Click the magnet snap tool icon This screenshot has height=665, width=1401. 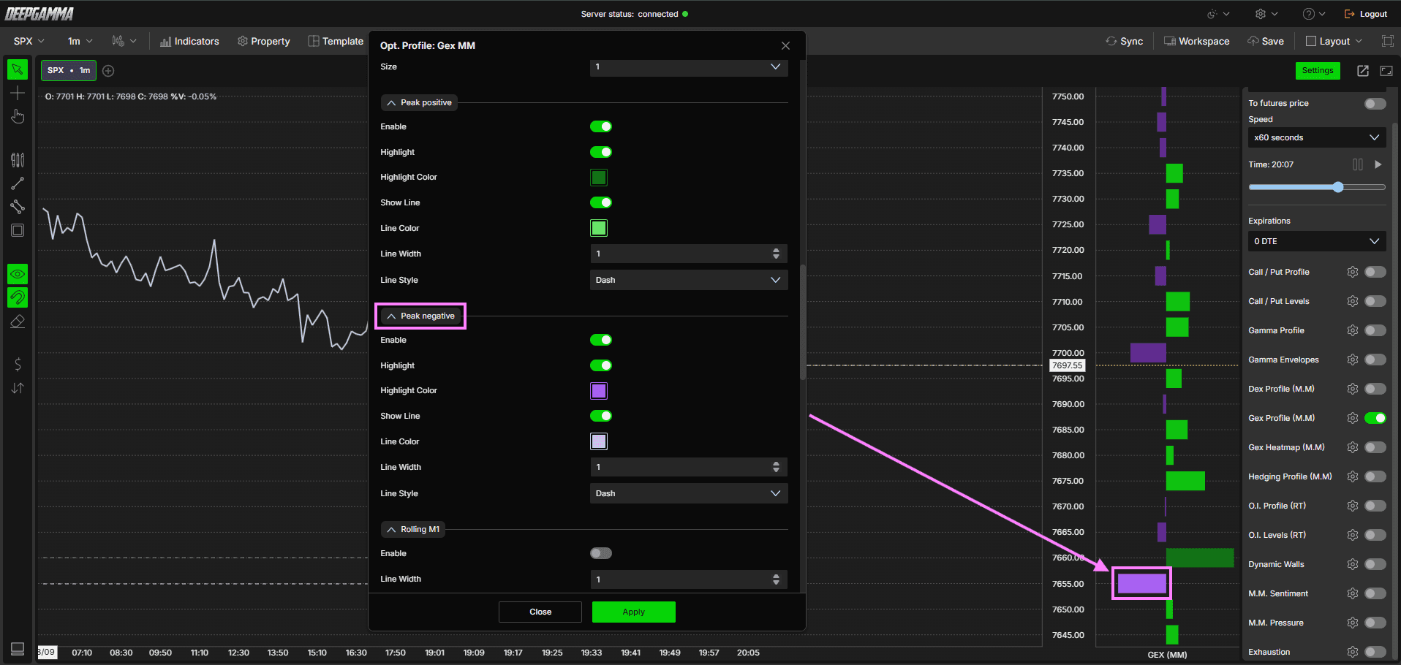18,297
